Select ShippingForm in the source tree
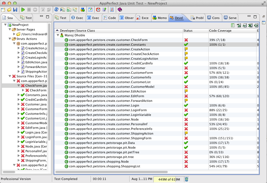Viewport: 267px width, 183px height. (x=36, y=160)
